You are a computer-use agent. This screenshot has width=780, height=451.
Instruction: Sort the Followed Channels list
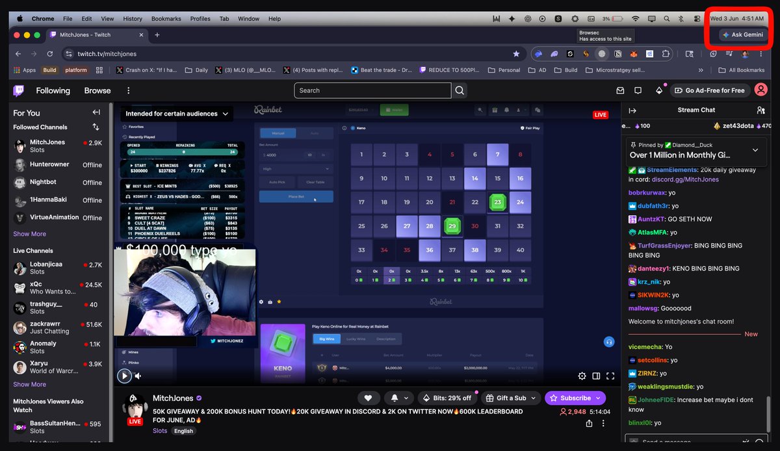(x=96, y=127)
